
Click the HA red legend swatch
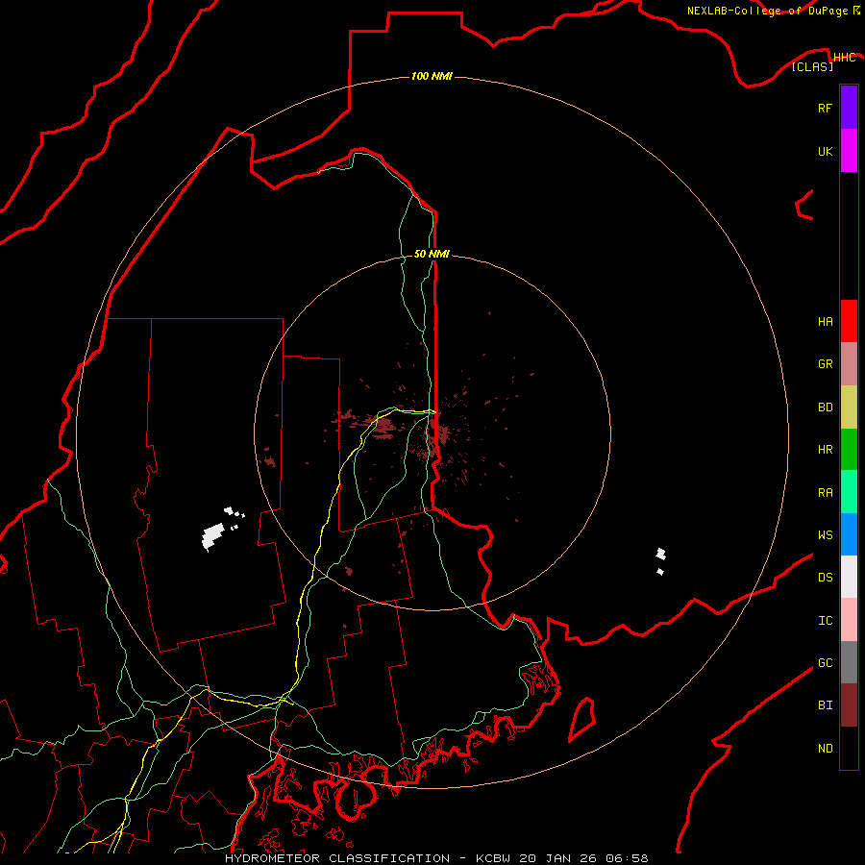click(849, 321)
